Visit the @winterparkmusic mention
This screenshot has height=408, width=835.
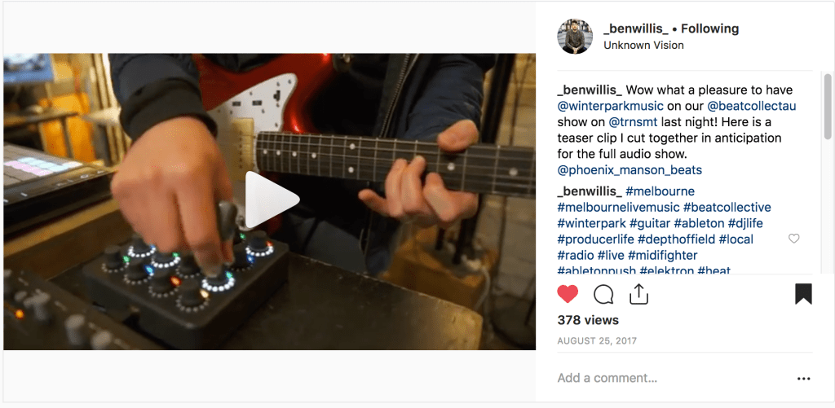tap(610, 106)
